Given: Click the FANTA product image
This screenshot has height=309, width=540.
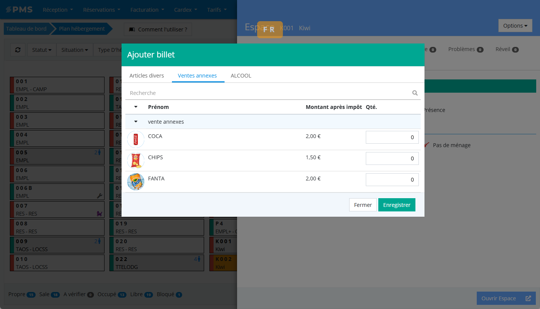Looking at the screenshot, I should click(136, 182).
